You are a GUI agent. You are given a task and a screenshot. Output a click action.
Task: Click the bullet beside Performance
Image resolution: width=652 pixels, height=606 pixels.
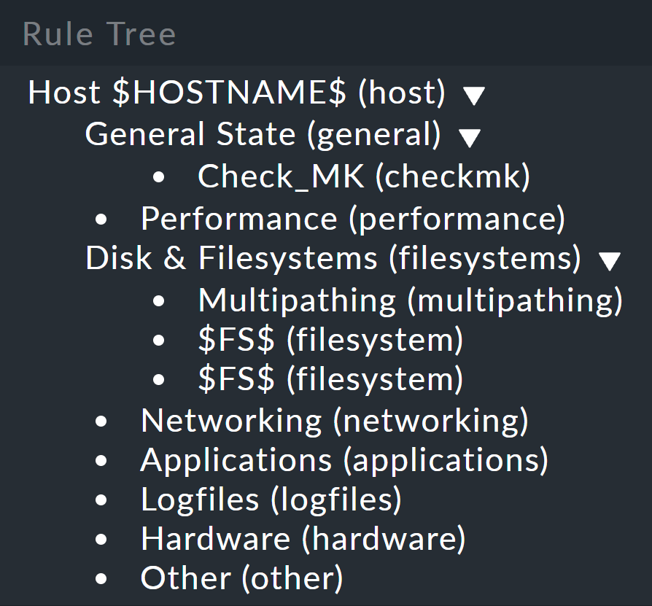click(x=100, y=218)
